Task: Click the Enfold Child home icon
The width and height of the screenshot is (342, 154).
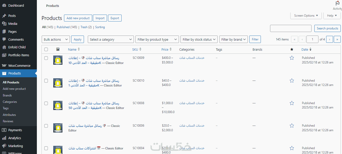Action: [4, 47]
